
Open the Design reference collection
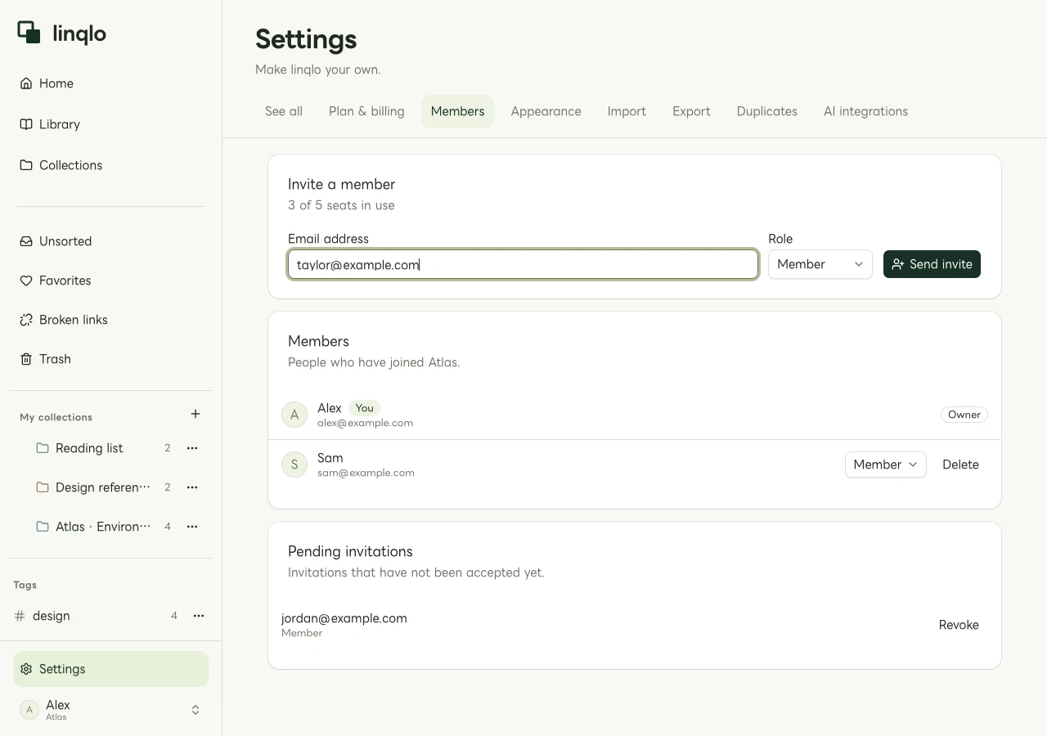click(x=102, y=487)
